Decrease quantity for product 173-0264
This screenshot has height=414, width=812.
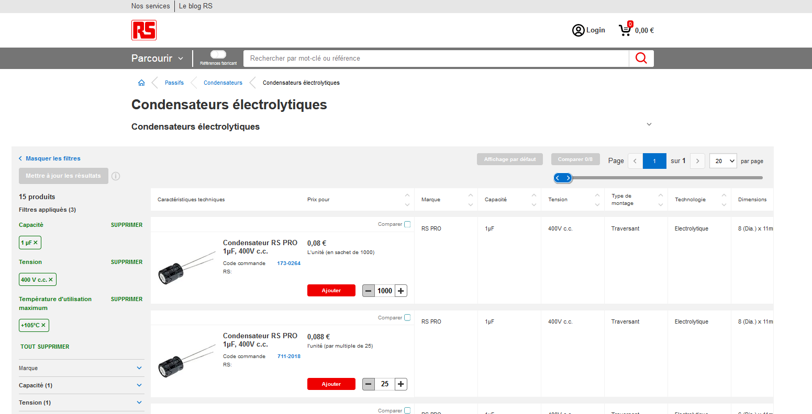pyautogui.click(x=369, y=291)
